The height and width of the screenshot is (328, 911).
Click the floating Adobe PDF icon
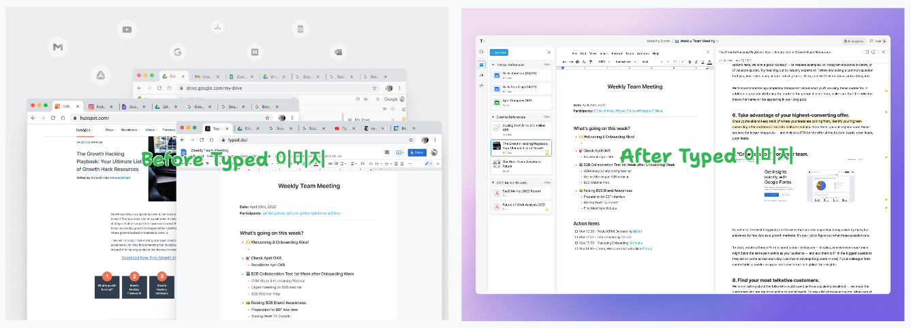point(217,27)
